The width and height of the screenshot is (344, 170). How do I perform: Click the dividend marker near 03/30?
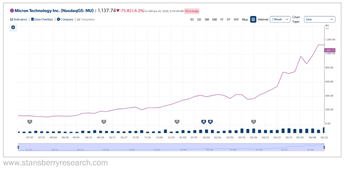click(x=254, y=122)
